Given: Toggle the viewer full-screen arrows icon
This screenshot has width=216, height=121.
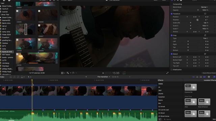Looking at the screenshot, I should [x=167, y=73].
